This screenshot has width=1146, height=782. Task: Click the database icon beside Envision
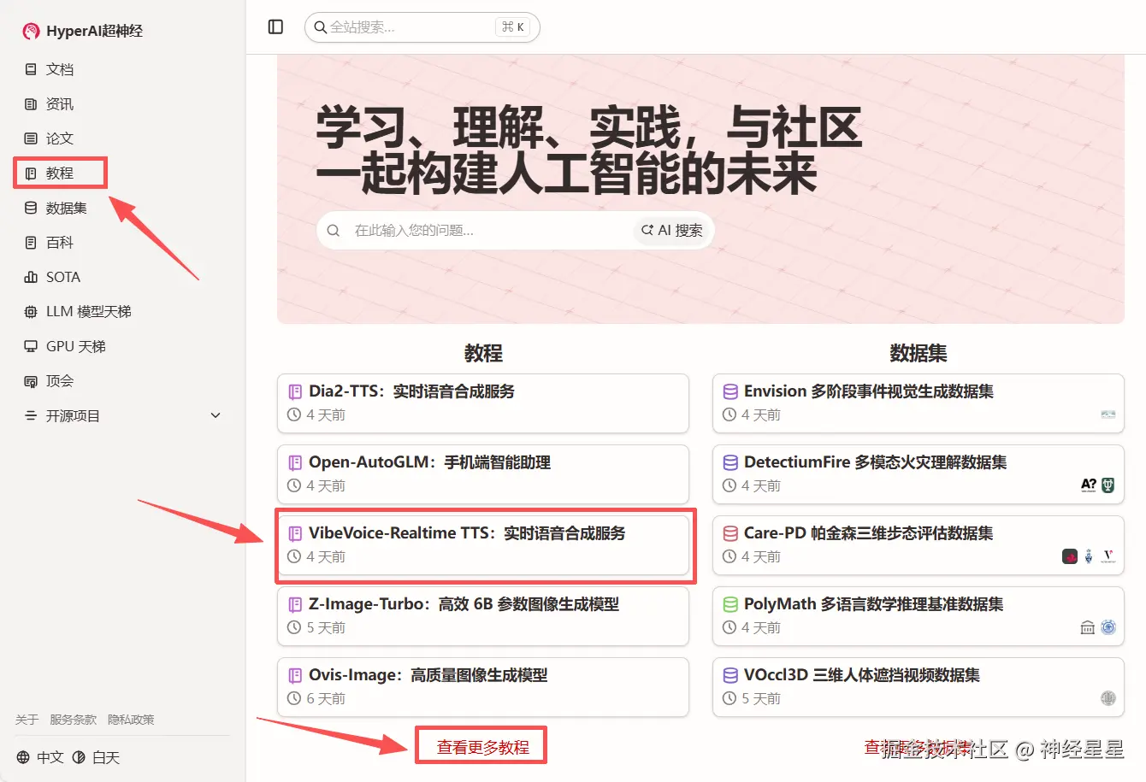click(730, 391)
